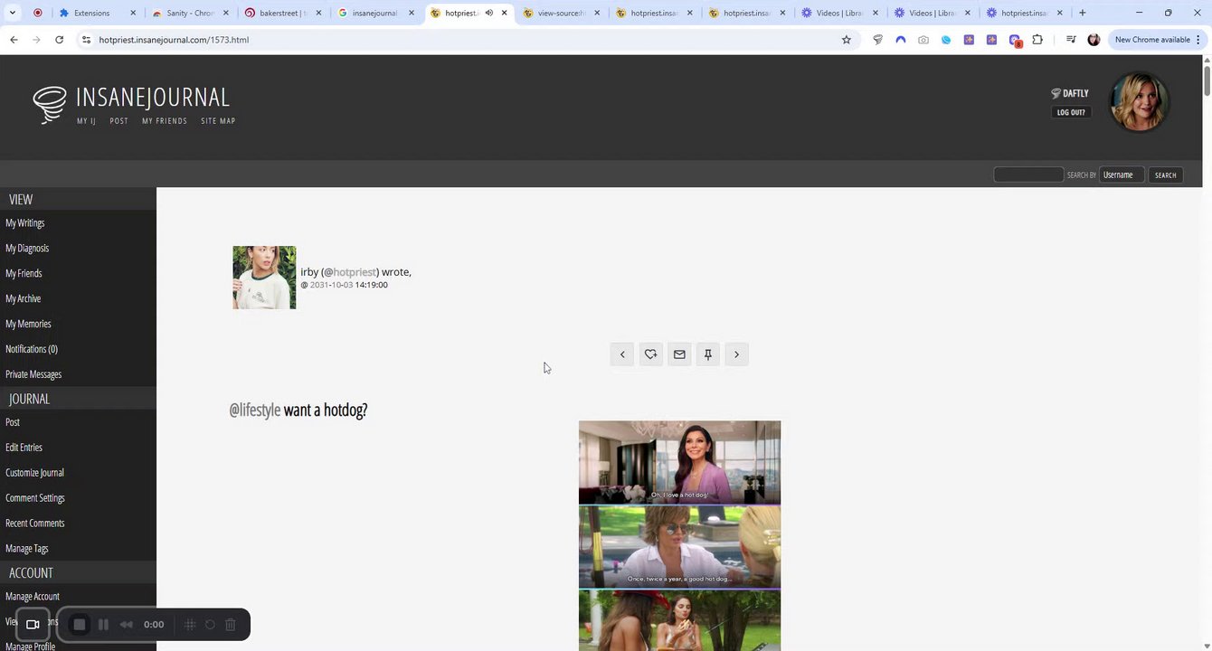Click irby's userpic thumbnail
This screenshot has width=1212, height=651.
point(264,278)
